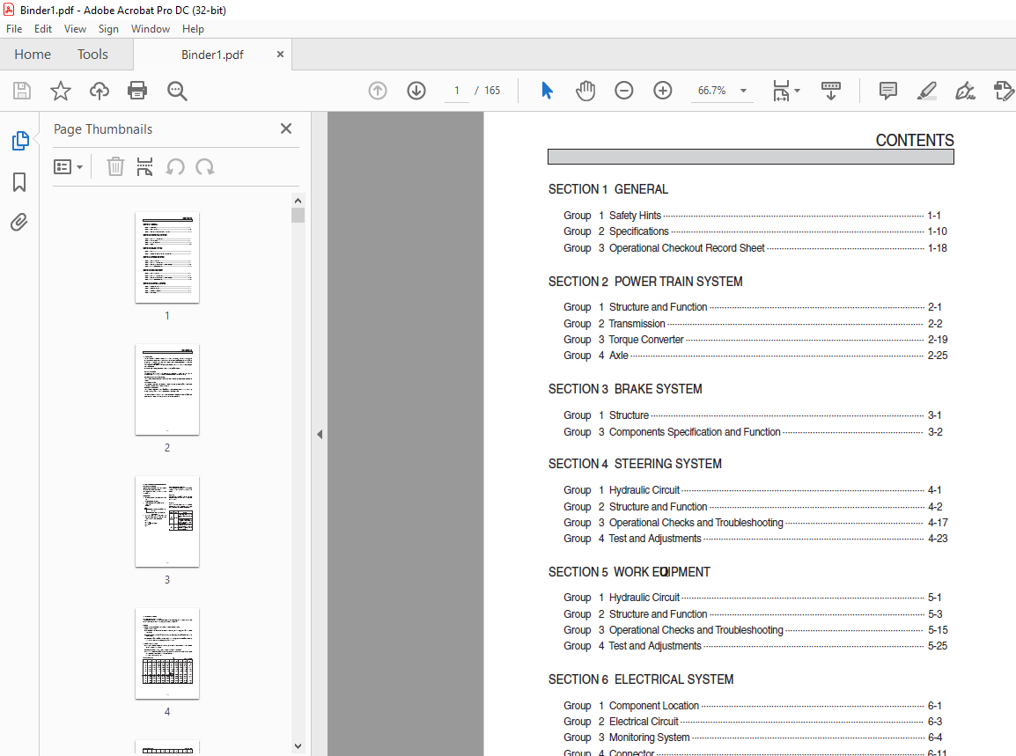
Task: Select the Binder1.pdf document tab
Action: point(212,55)
